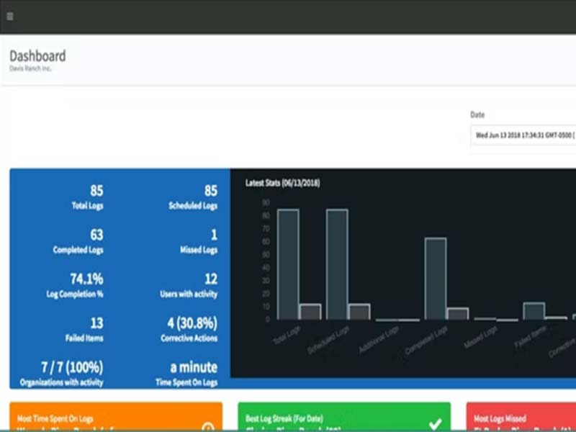Click the Completed Logs bar in chart

(436, 279)
